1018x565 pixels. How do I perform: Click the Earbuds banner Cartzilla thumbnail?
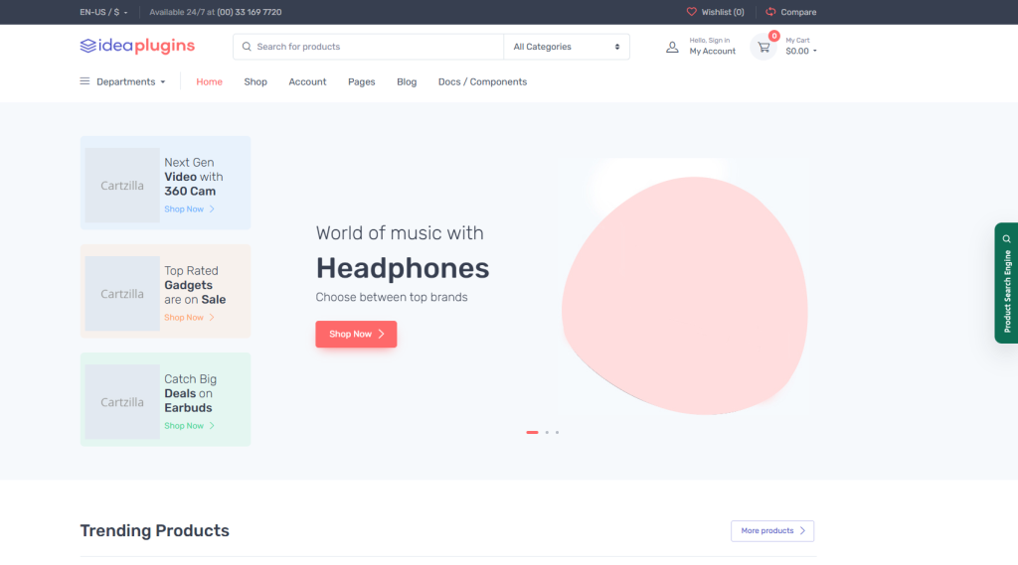point(122,402)
